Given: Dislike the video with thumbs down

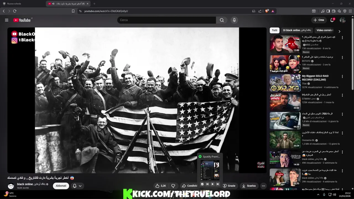Looking at the screenshot, I should coord(173,186).
